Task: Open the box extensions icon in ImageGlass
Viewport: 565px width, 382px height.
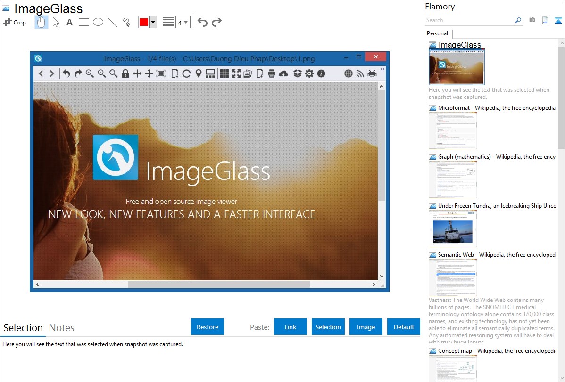Action: point(297,74)
